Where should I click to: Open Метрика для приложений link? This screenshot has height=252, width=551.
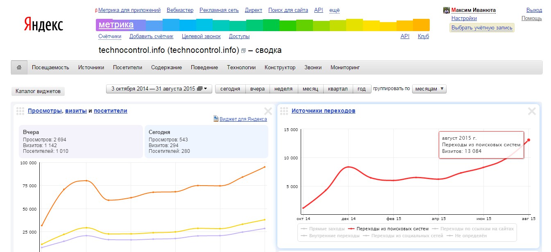[x=129, y=10]
